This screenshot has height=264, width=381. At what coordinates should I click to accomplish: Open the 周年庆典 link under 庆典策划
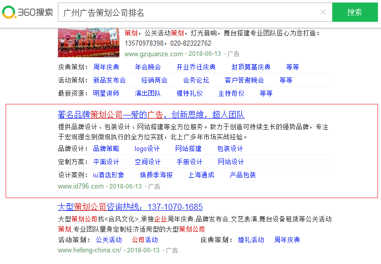pos(106,67)
